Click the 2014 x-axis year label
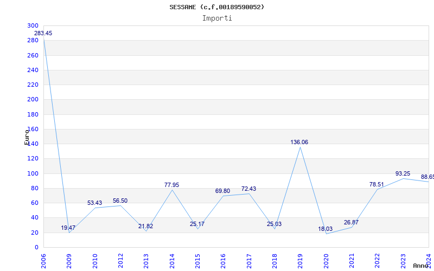434x271 pixels. tap(172, 261)
